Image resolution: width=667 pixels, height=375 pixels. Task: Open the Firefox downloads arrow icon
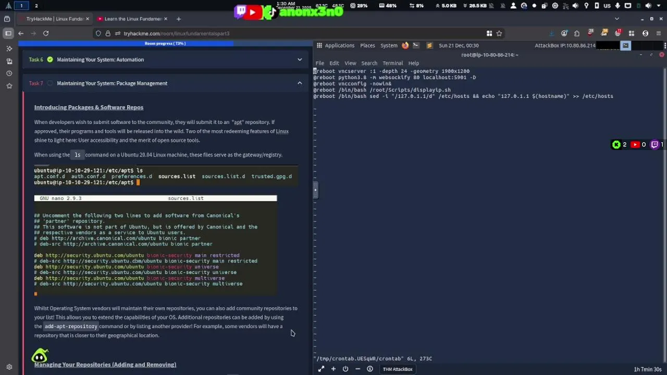point(552,33)
